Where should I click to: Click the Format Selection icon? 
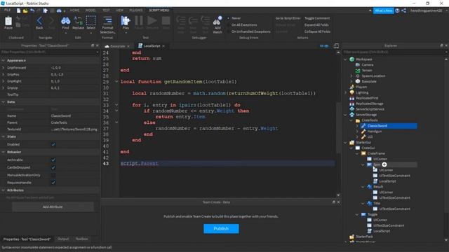point(107,20)
